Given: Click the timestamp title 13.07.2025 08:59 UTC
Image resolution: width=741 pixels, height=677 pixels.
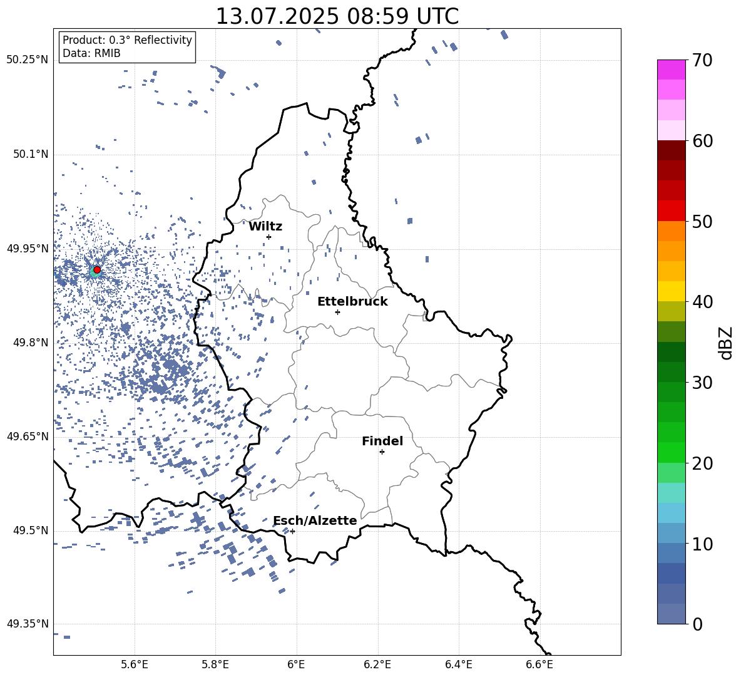Looking at the screenshot, I should (337, 16).
